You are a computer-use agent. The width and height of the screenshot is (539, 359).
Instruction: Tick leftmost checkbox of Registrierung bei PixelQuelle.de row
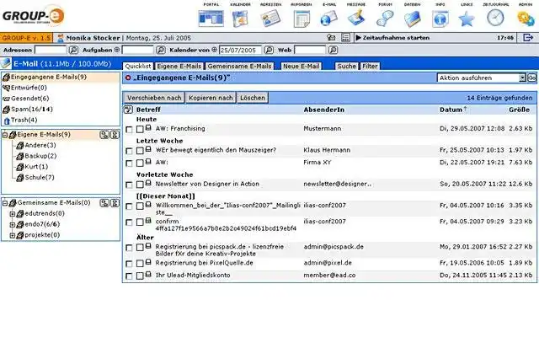pos(129,264)
